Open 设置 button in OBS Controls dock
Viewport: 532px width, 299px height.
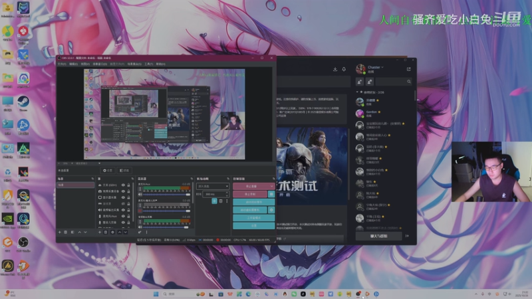pos(254,226)
